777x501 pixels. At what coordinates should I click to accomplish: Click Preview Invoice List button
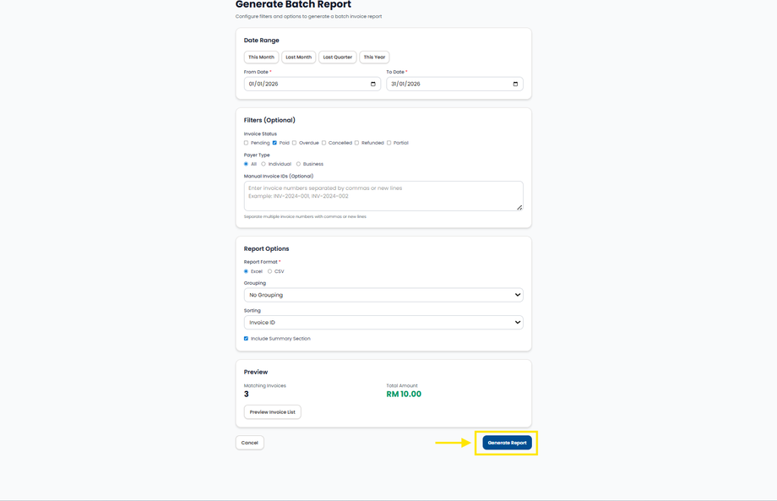point(272,412)
